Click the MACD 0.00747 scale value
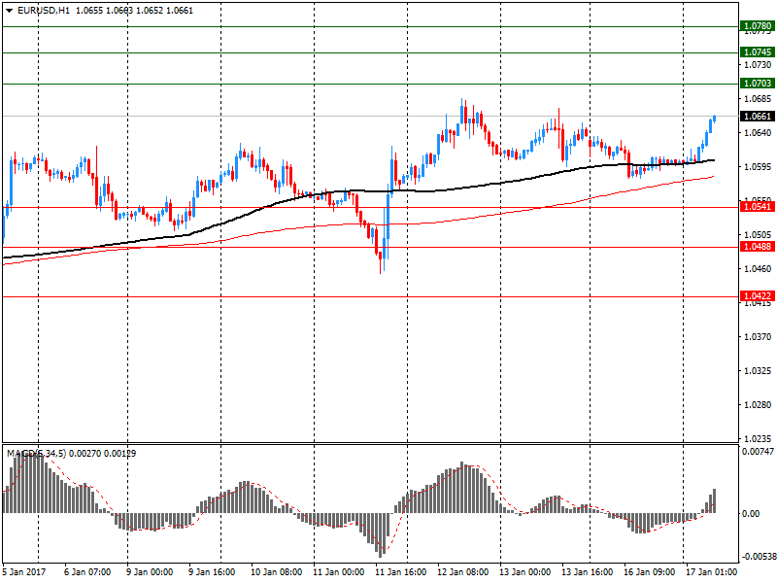The height and width of the screenshot is (583, 777). click(758, 451)
